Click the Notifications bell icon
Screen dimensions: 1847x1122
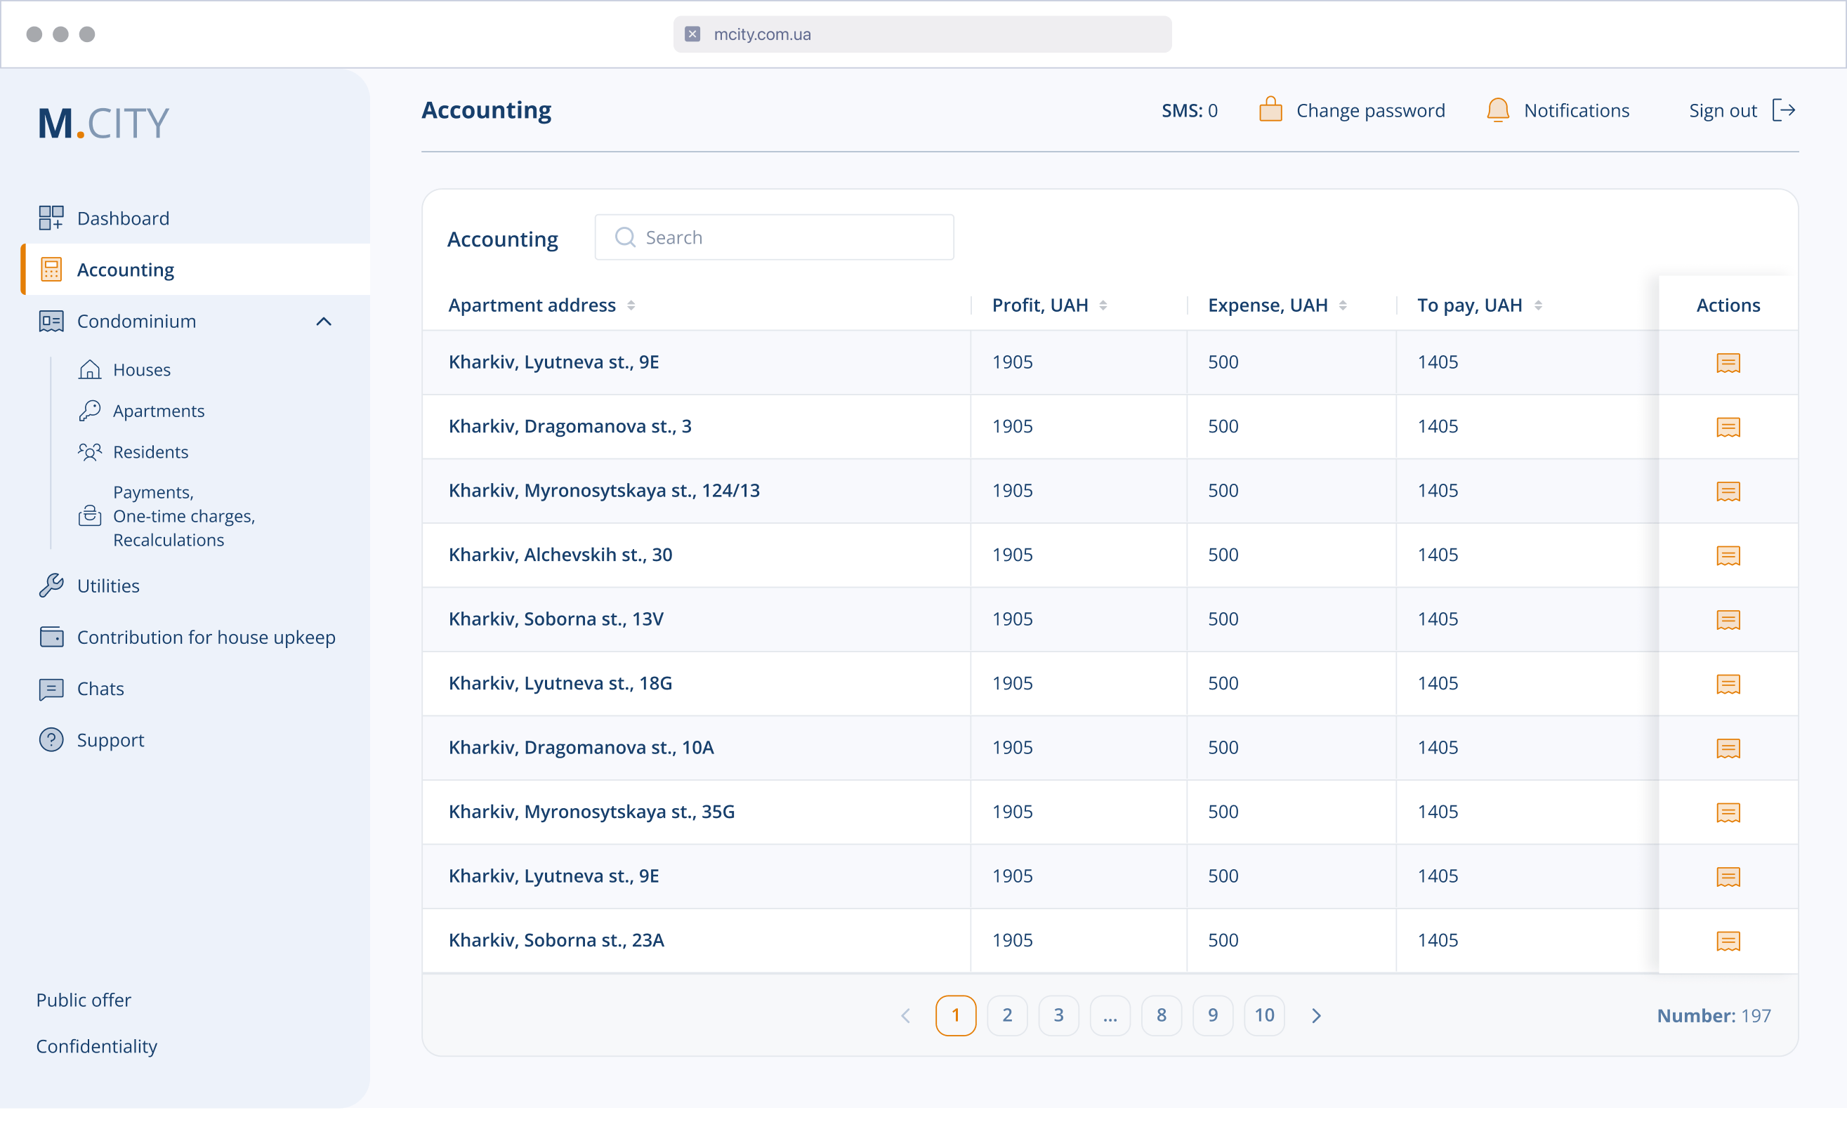1497,110
